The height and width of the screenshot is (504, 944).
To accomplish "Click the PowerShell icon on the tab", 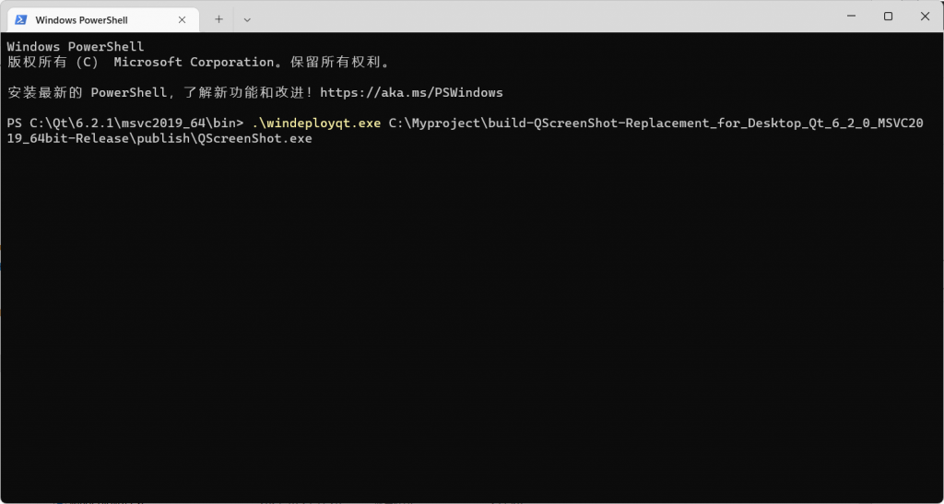I will [20, 18].
